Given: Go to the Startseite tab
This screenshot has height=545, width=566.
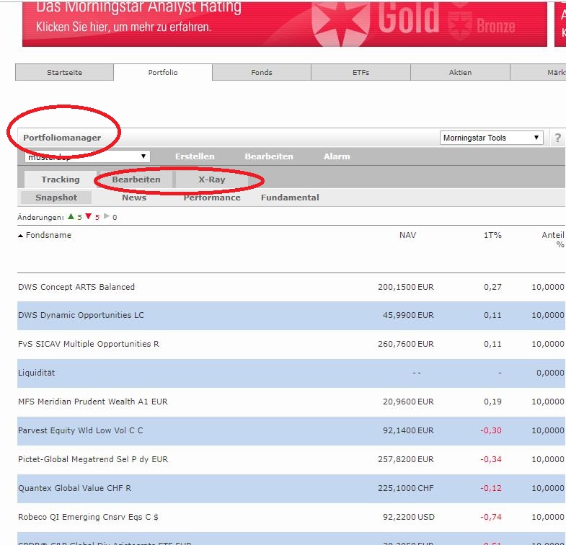Looking at the screenshot, I should pyautogui.click(x=64, y=72).
